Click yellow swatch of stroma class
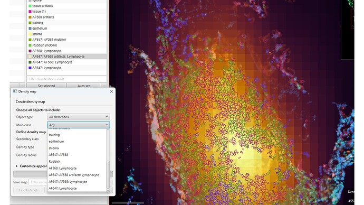The height and width of the screenshot is (205, 364). [x=30, y=34]
